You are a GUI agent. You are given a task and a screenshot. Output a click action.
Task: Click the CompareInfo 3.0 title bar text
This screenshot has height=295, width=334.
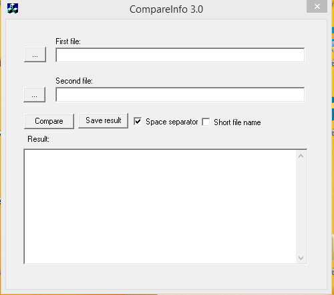[166, 9]
